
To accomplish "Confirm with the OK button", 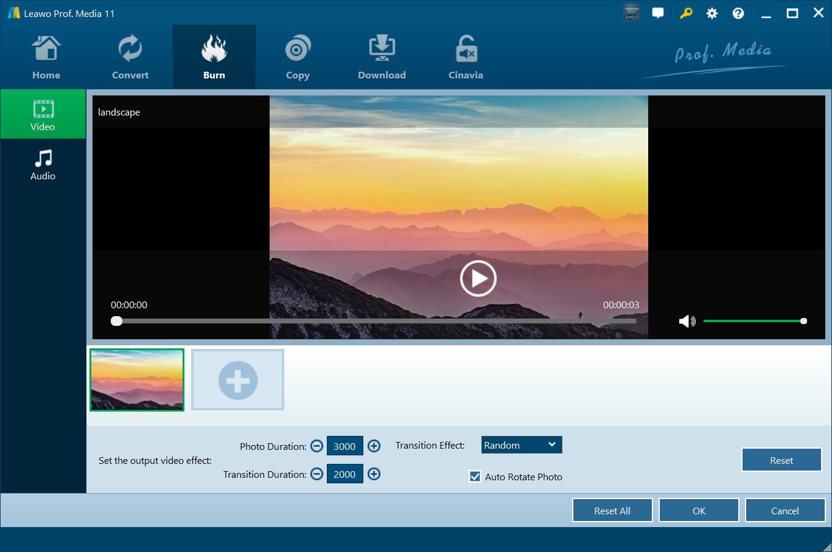I will 699,511.
